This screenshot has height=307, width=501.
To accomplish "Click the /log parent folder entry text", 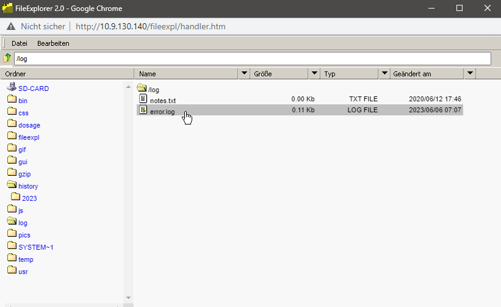I will tap(154, 90).
